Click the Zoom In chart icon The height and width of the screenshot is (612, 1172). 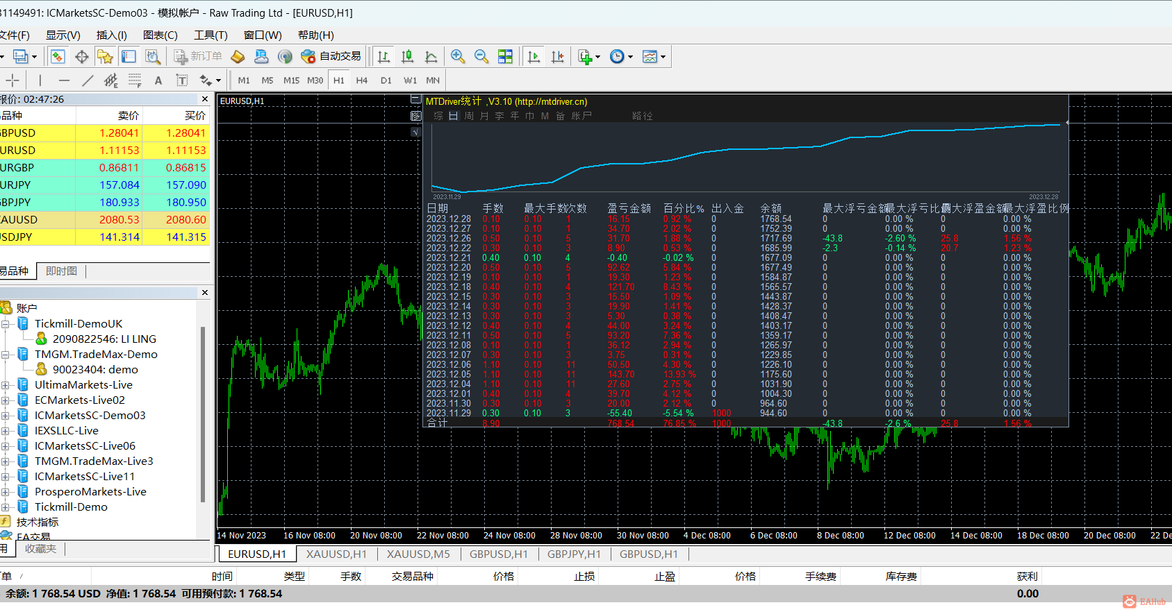(457, 57)
